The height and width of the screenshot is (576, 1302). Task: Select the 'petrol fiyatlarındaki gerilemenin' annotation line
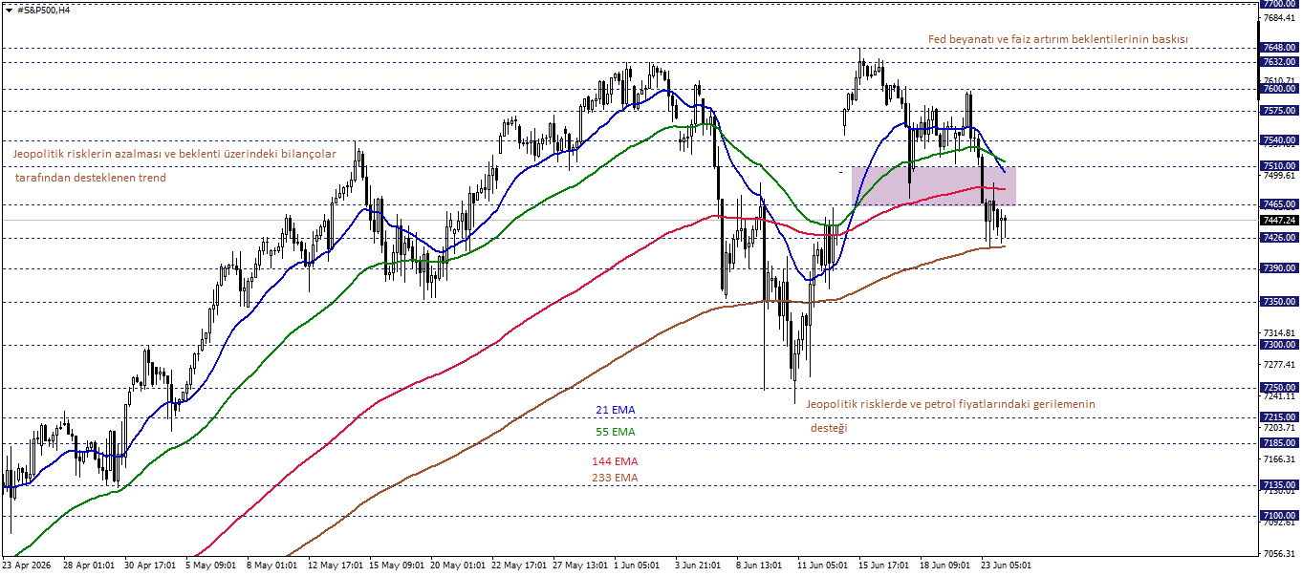951,404
